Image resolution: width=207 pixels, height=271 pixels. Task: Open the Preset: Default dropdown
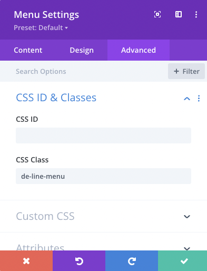pyautogui.click(x=41, y=27)
